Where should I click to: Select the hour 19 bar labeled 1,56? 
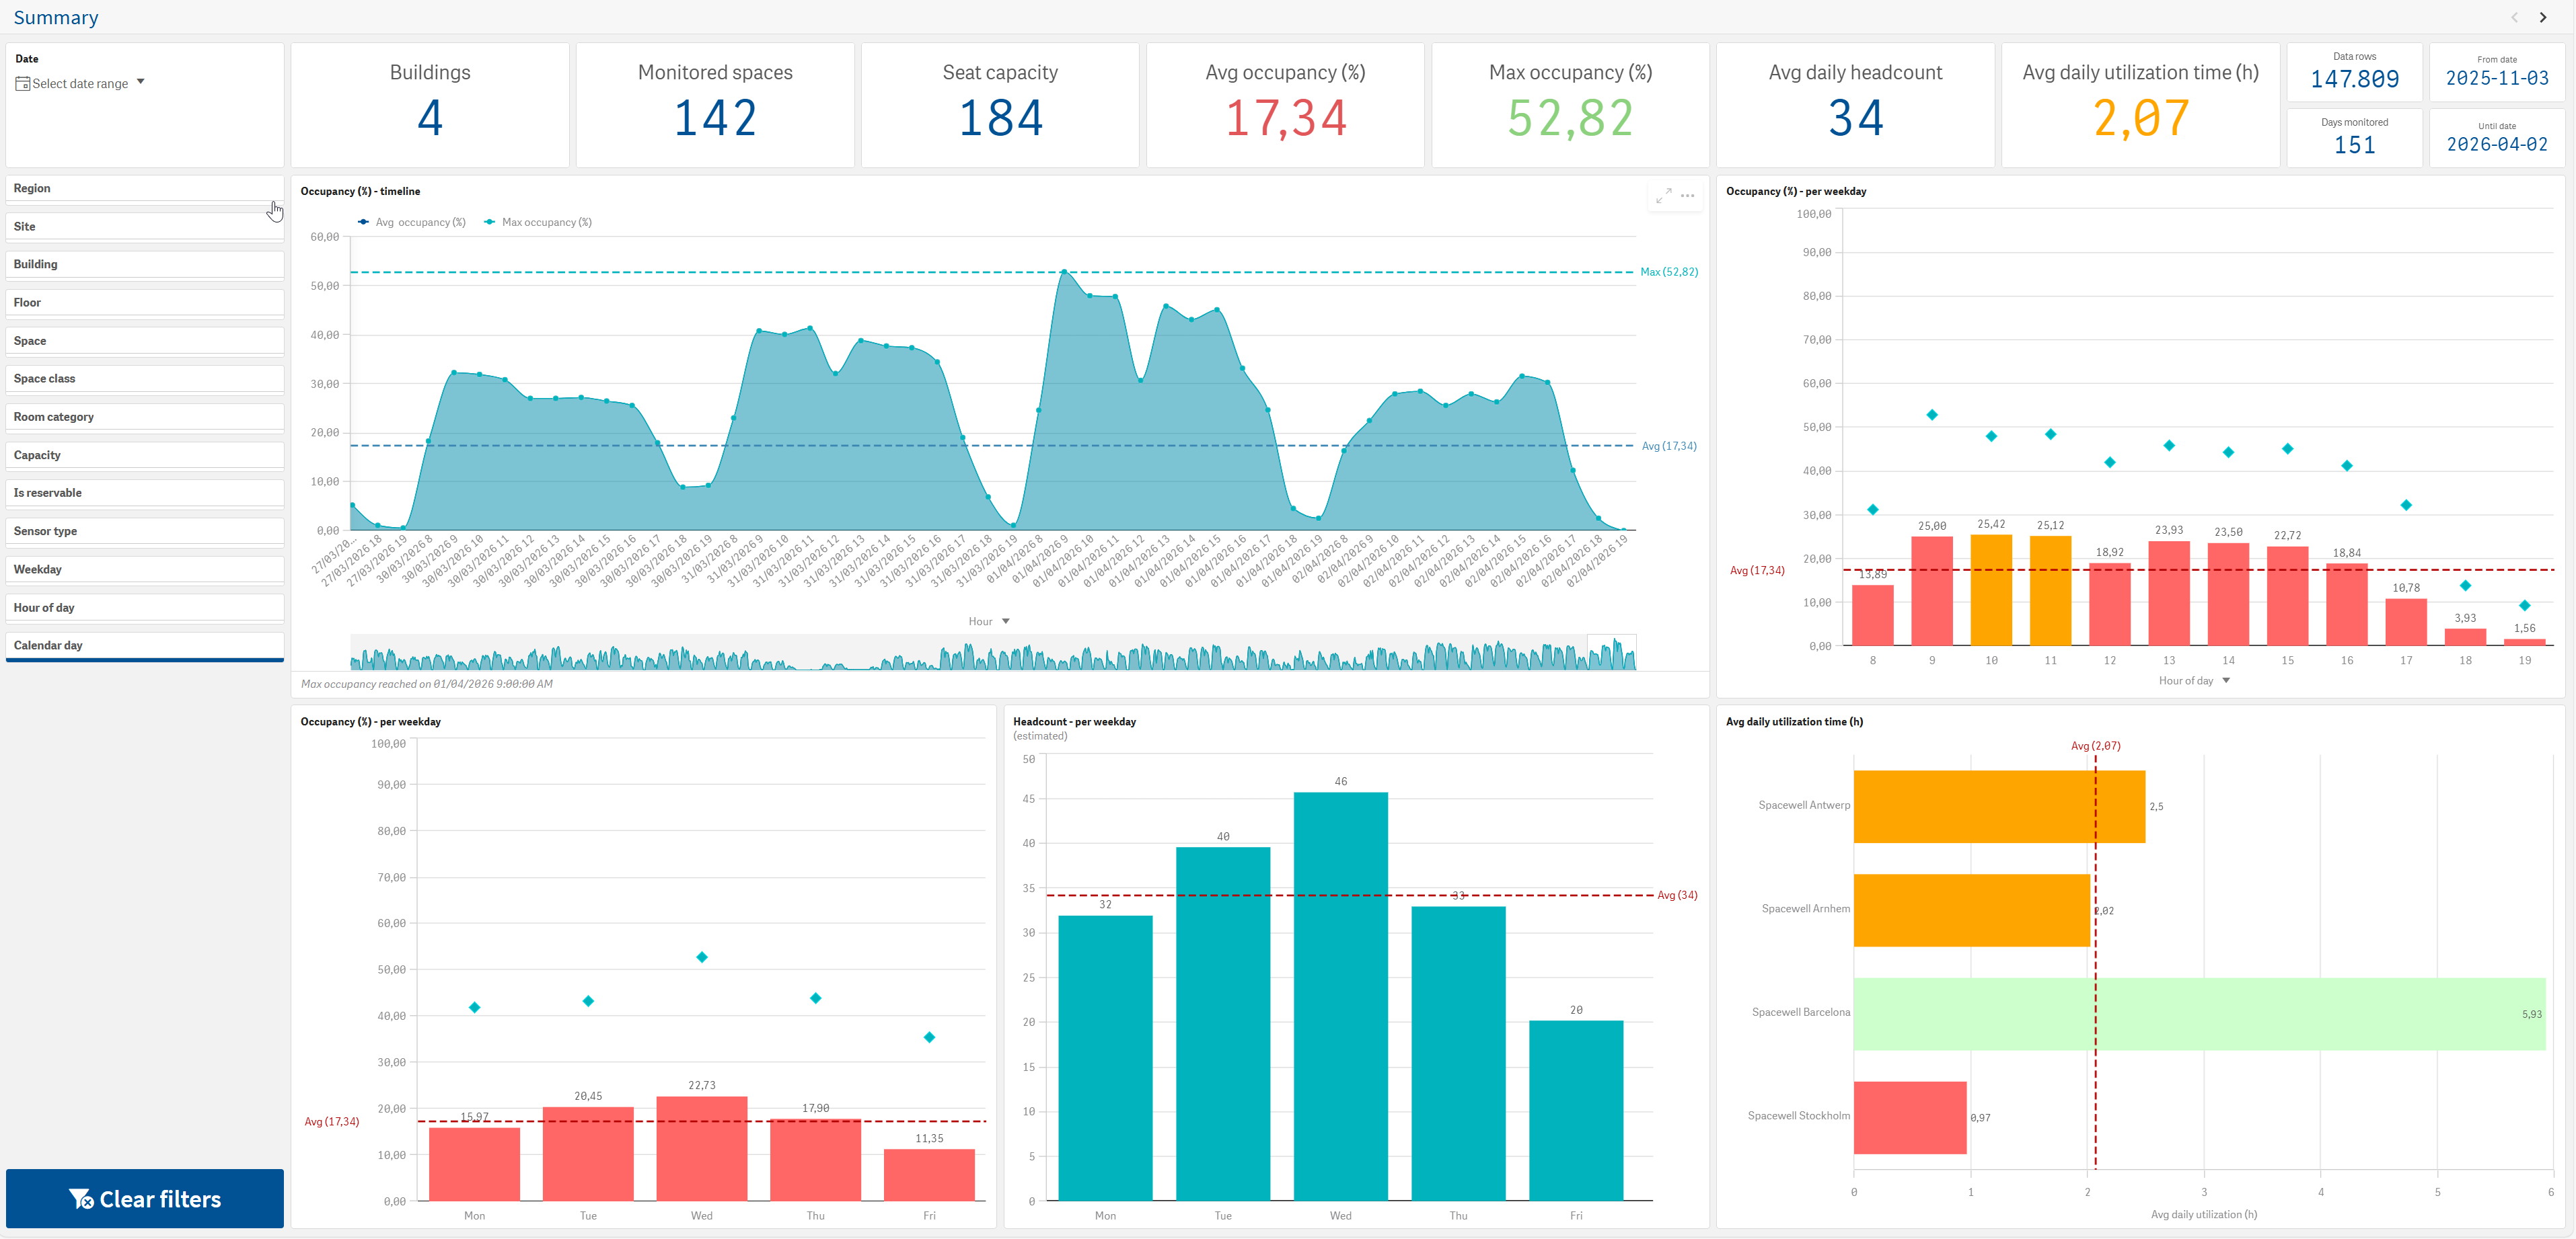[2524, 641]
